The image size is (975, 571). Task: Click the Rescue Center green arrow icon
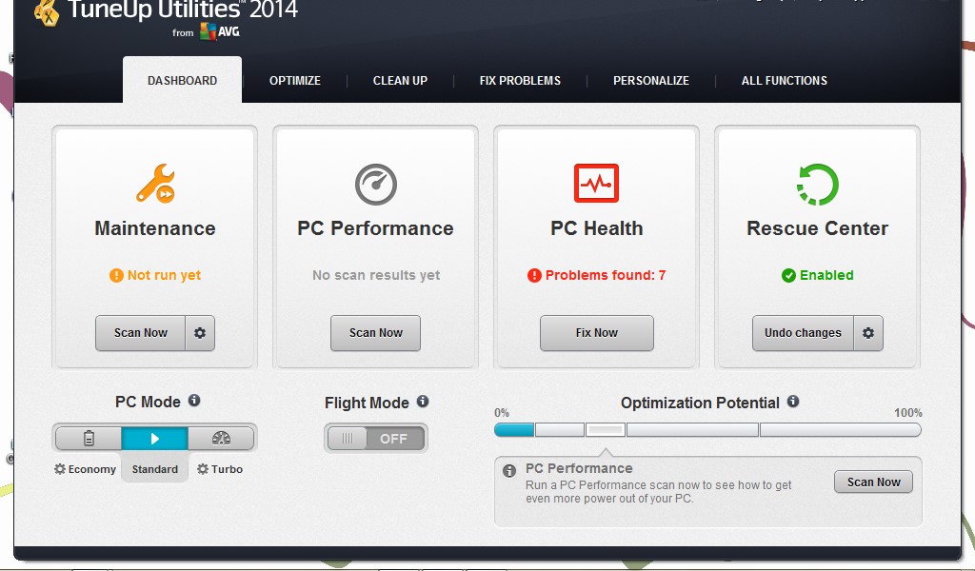click(818, 184)
